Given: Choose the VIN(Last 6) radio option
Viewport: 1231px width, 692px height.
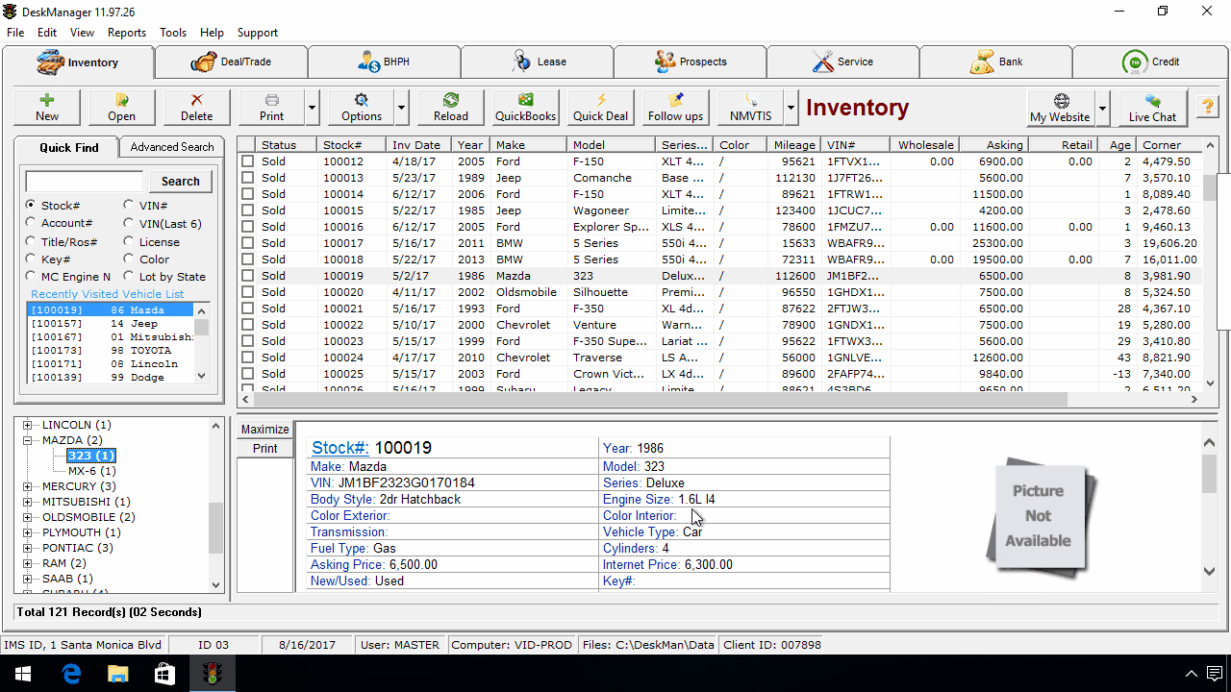Looking at the screenshot, I should (x=129, y=224).
